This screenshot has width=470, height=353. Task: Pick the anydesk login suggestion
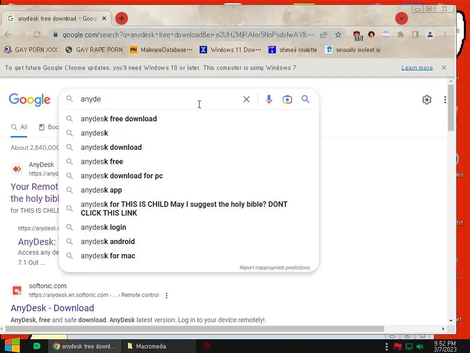coord(189,227)
